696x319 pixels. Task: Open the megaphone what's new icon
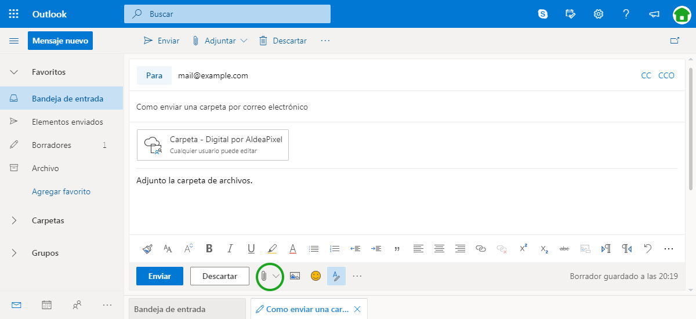coord(654,14)
